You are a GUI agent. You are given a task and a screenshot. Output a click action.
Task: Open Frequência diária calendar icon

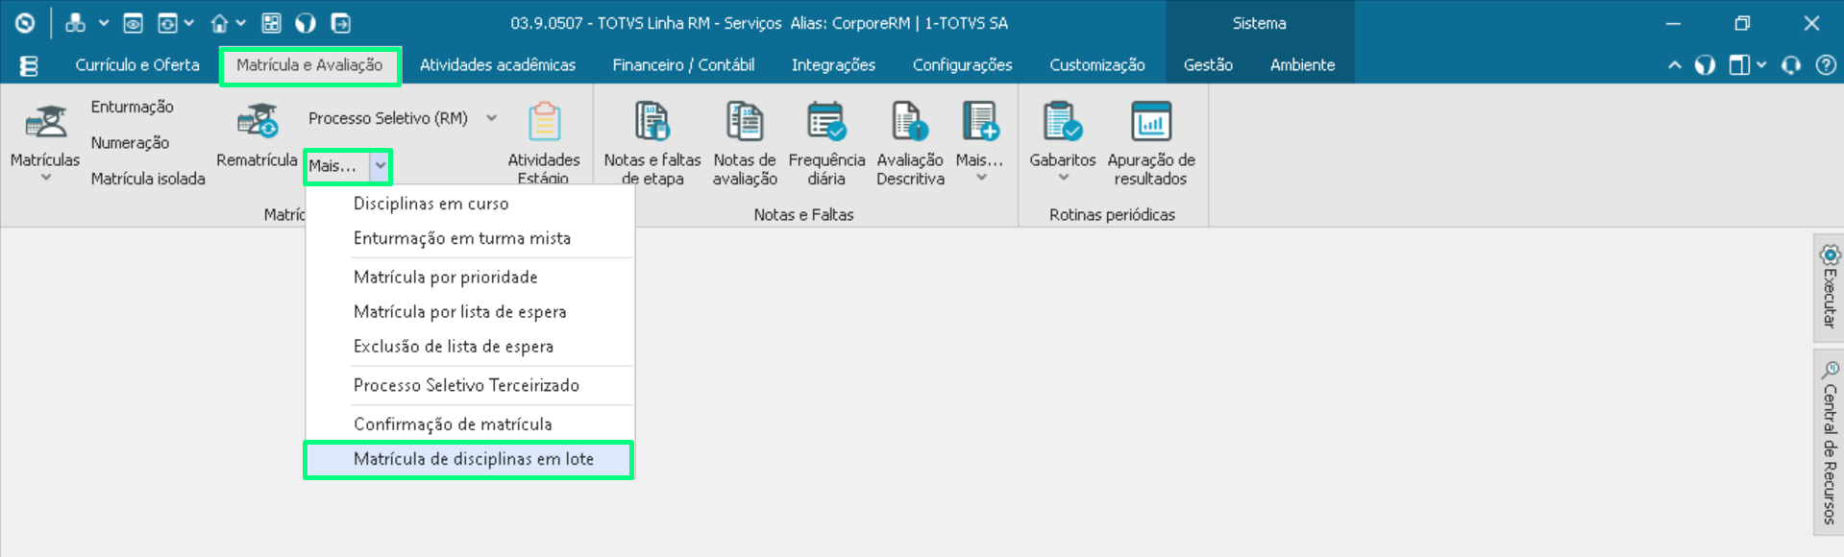tap(826, 123)
